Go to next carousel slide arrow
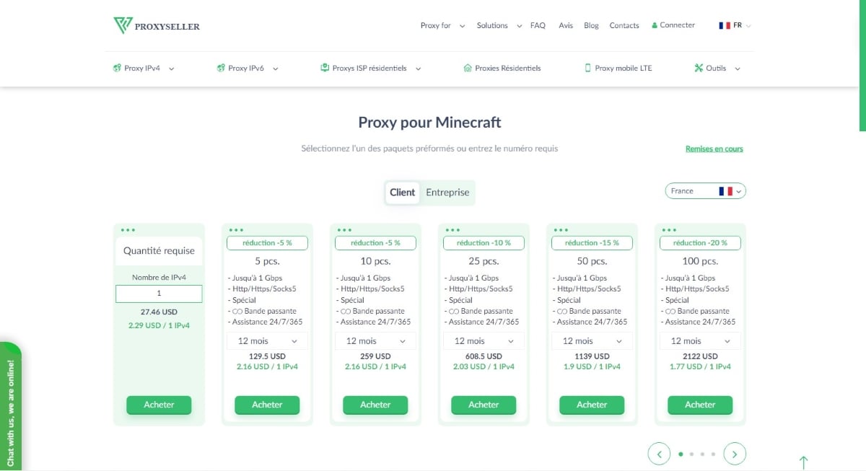Viewport: 866px width, 471px height. (x=735, y=454)
